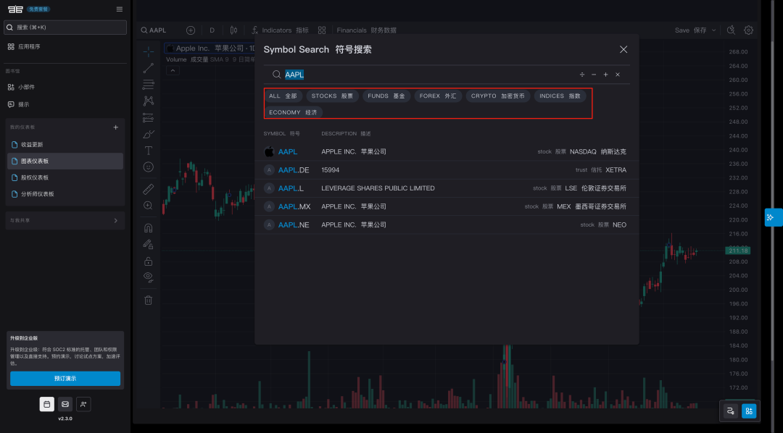Click the AAPL symbol button in toolbar
Viewport: 783px width, 433px height.
(x=154, y=30)
